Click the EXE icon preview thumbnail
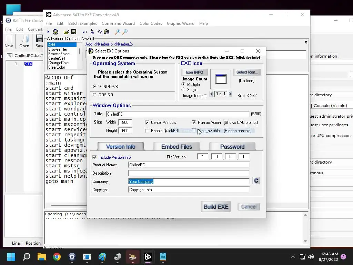 click(221, 79)
